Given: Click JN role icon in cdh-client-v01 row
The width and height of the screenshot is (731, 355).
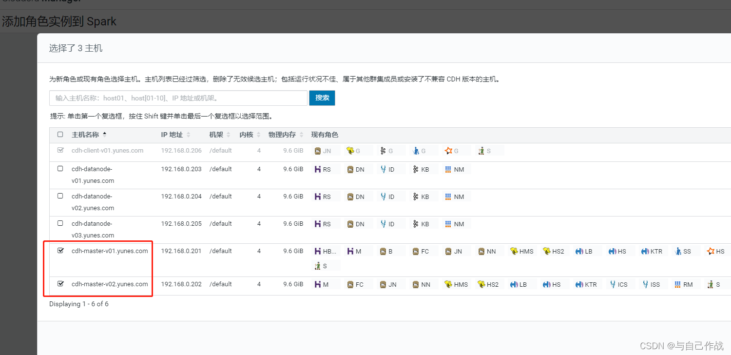Looking at the screenshot, I should [323, 151].
